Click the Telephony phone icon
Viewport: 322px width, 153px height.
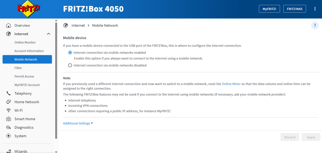pyautogui.click(x=9, y=93)
